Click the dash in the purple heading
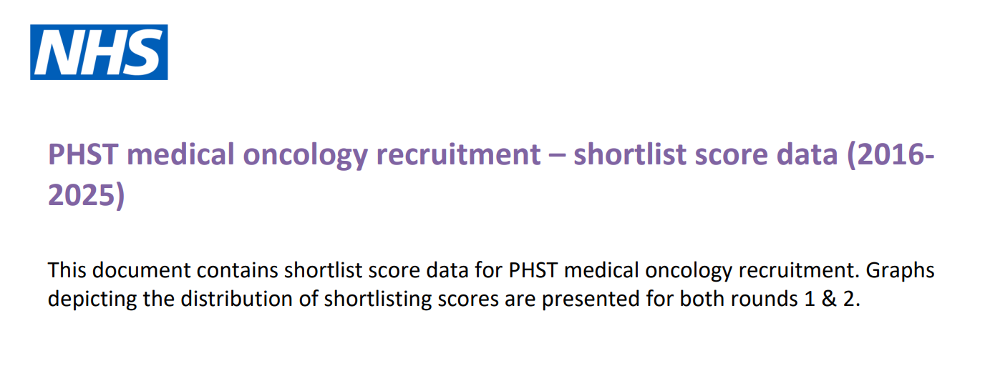985x391 pixels. tap(557, 154)
